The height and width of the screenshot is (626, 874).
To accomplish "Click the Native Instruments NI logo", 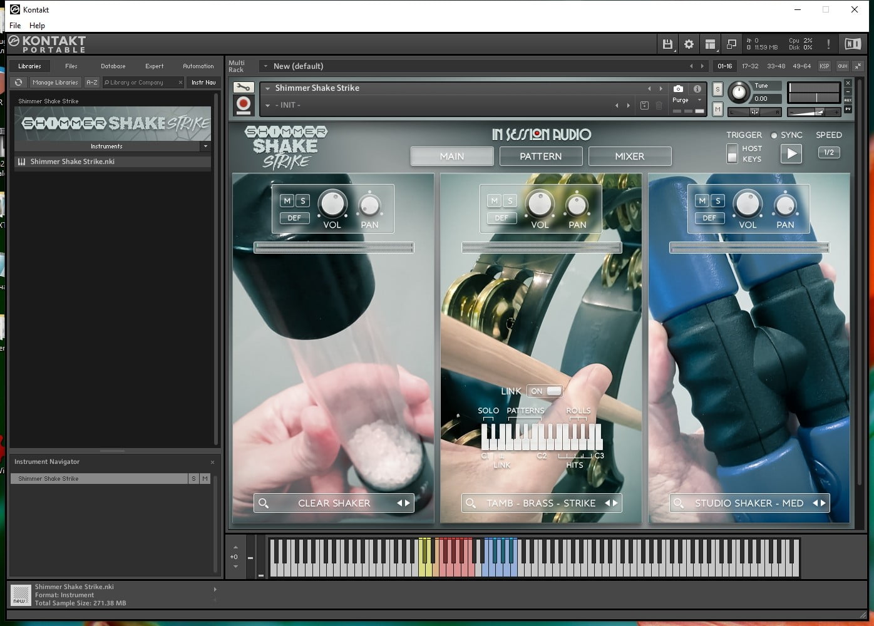I will point(853,44).
